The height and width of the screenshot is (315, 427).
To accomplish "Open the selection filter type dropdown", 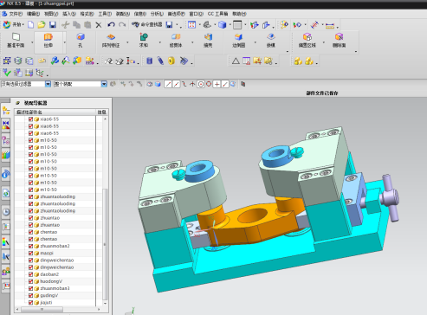I will point(48,84).
